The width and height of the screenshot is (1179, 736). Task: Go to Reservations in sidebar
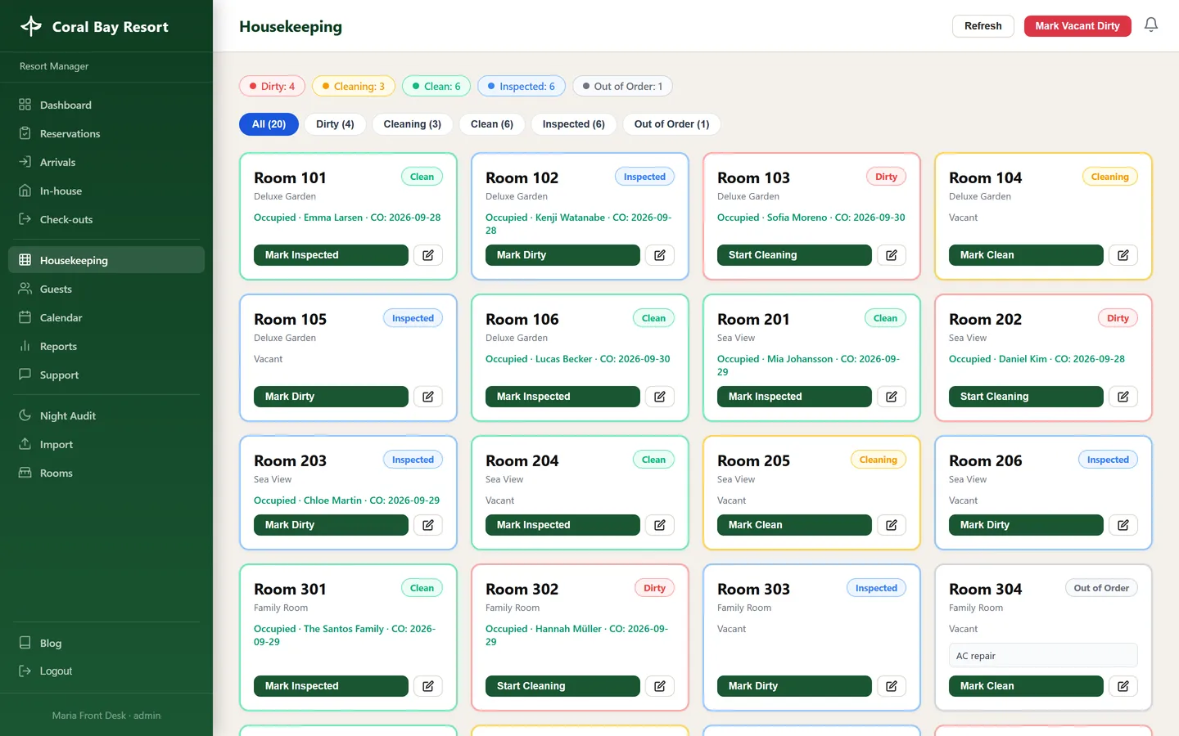pos(106,133)
